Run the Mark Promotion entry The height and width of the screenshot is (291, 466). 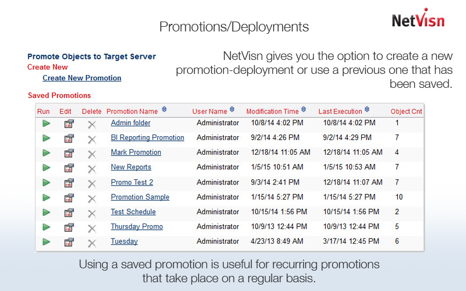[47, 153]
